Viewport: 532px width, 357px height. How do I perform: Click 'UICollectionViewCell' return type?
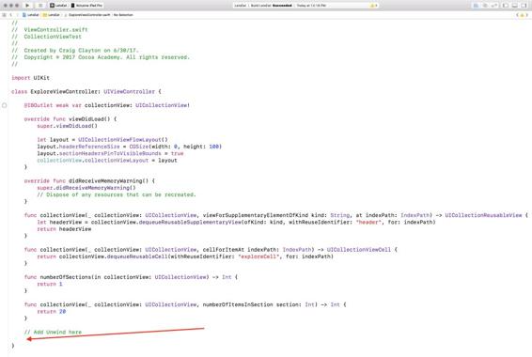(x=359, y=250)
